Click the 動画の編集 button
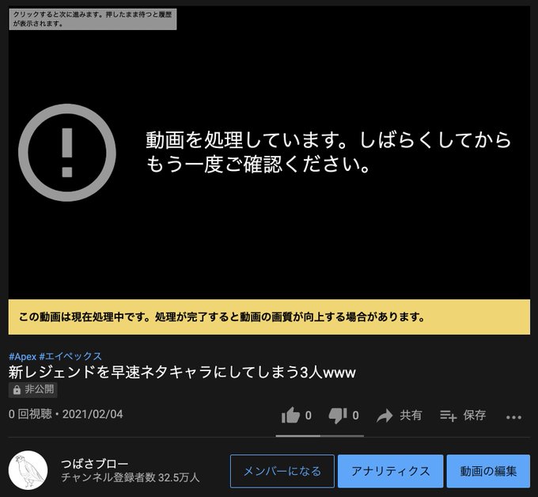The width and height of the screenshot is (538, 497). tap(488, 471)
